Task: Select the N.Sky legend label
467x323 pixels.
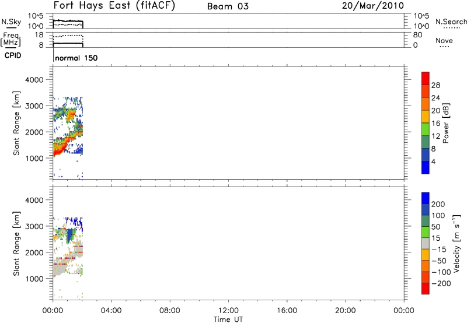Action: 11,22
